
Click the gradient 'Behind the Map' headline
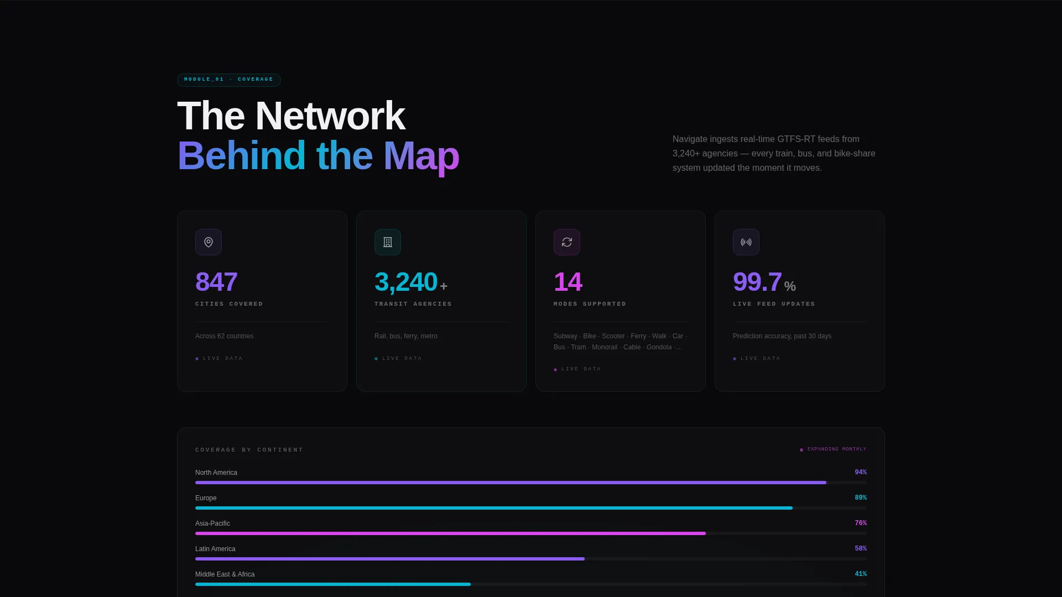coord(318,156)
